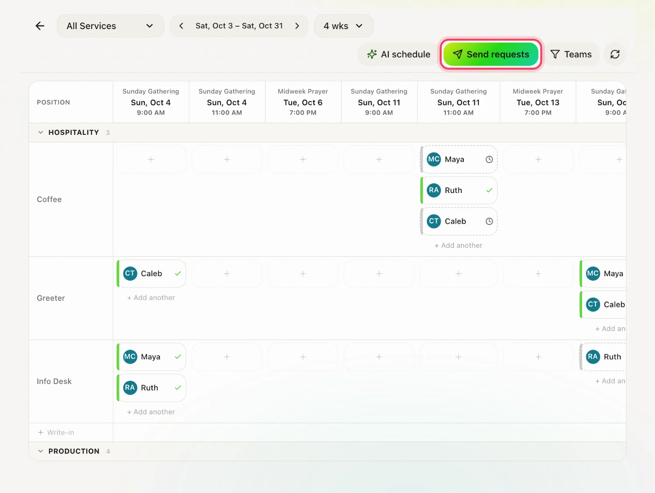Add Coffee volunteer for Tue Oct 6 Midweek Prayer
This screenshot has height=493, width=655.
303,159
